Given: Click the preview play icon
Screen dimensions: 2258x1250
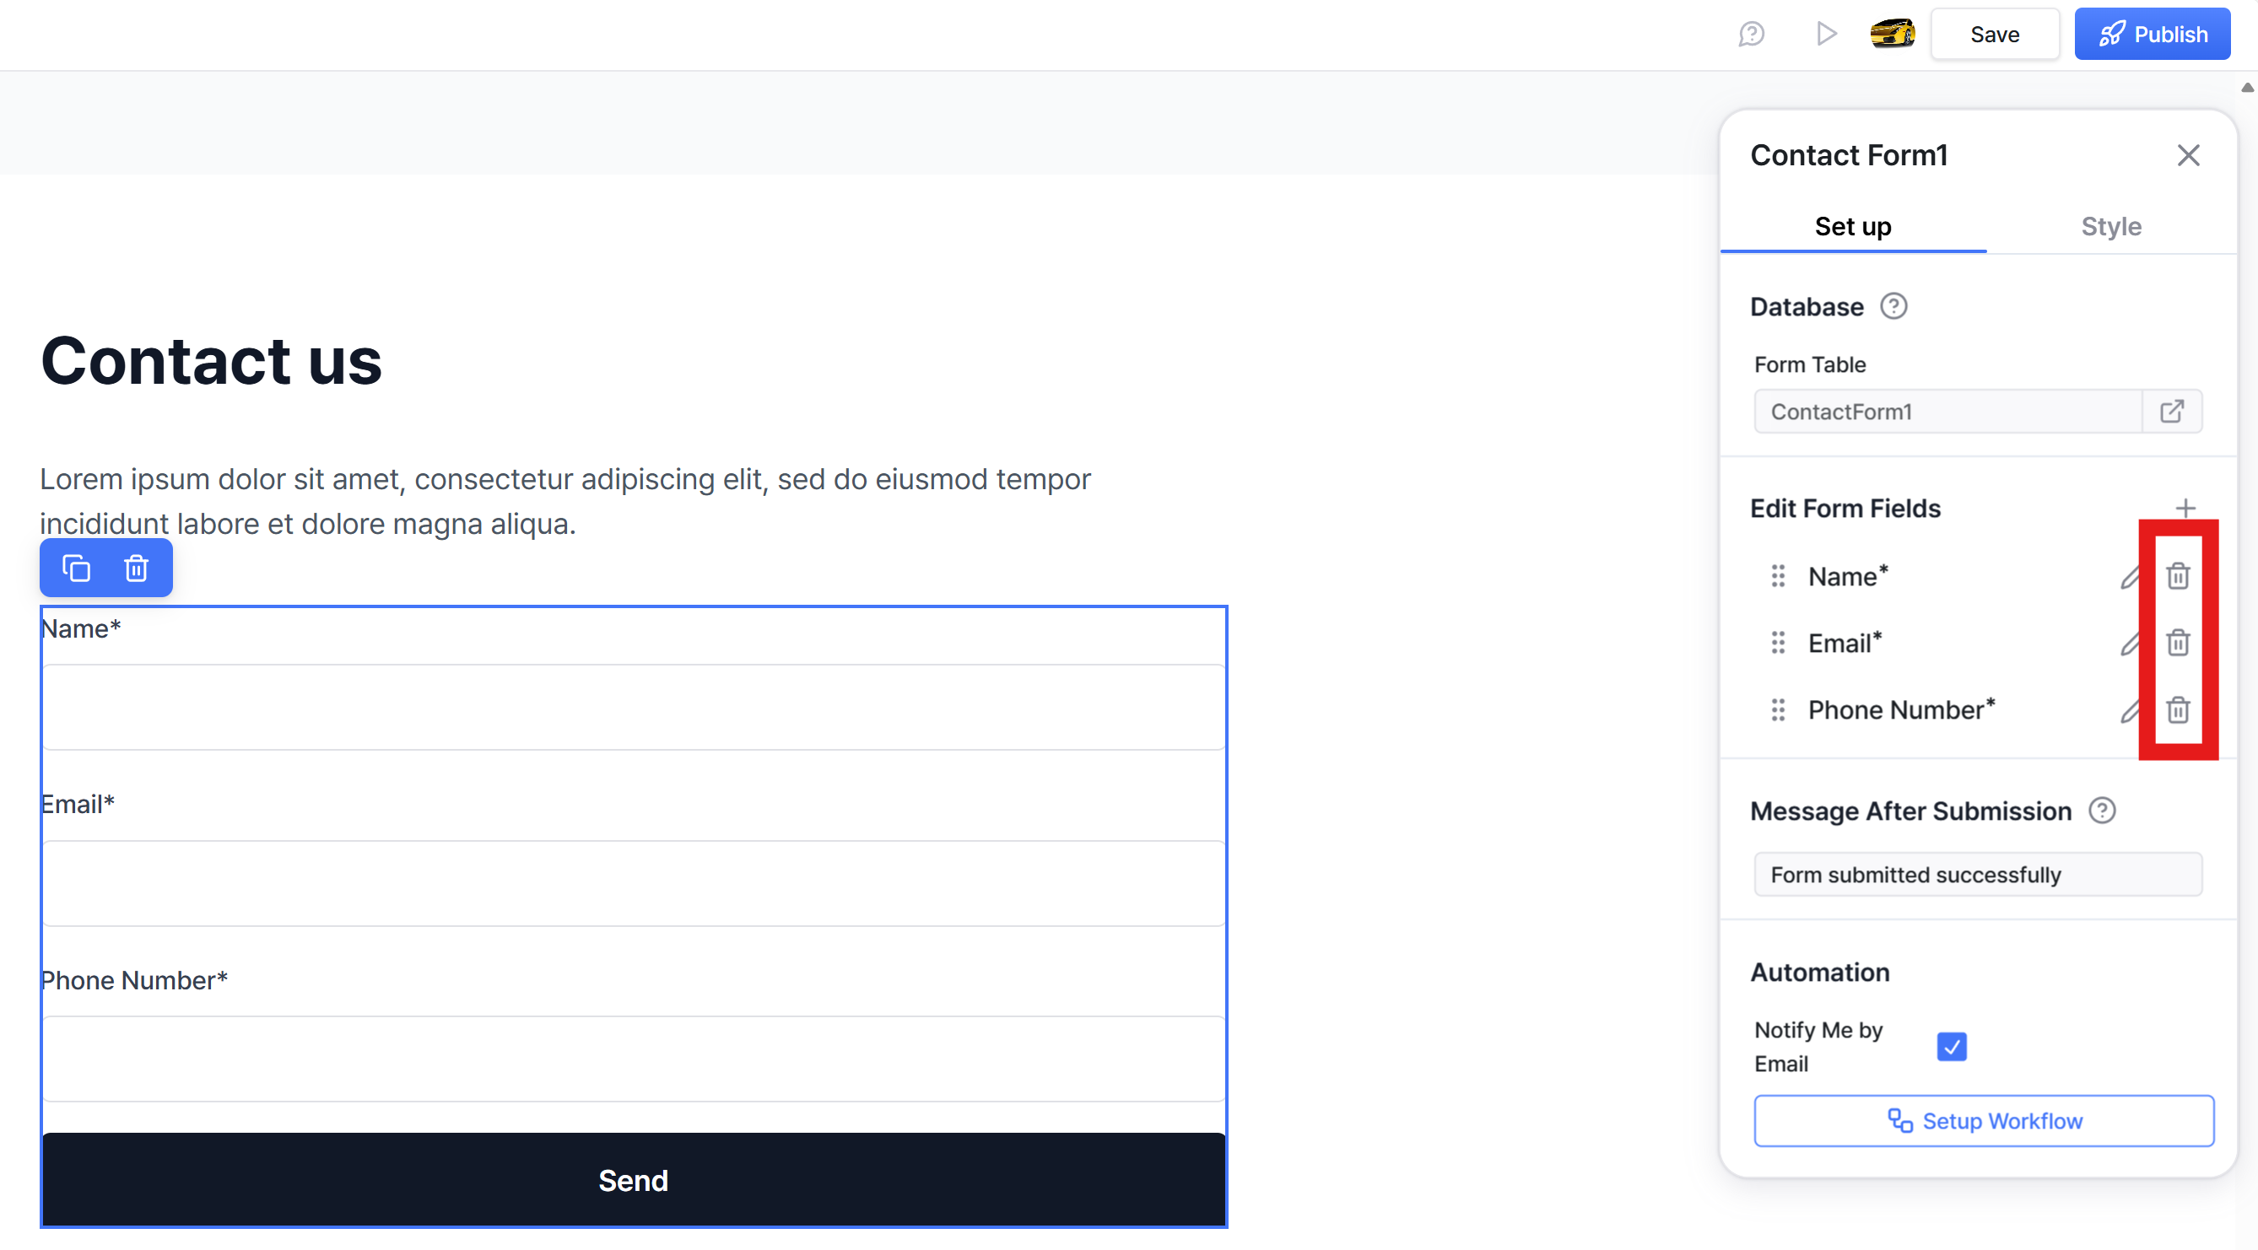Looking at the screenshot, I should click(1827, 35).
